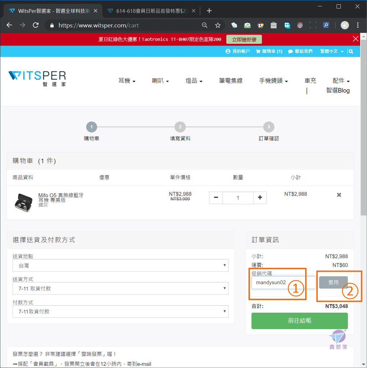
Task: Open the Mifo O5 真無線藍牙耳機 product name
Action: pos(61,198)
